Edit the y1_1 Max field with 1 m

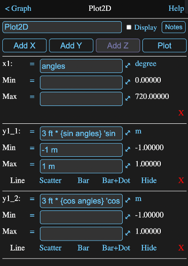pos(81,166)
